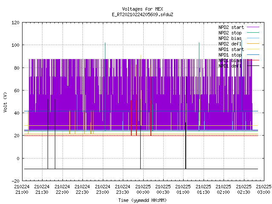Click the x-axis tick 210224 21:00
The height and width of the screenshot is (204, 272).
pyautogui.click(x=22, y=190)
